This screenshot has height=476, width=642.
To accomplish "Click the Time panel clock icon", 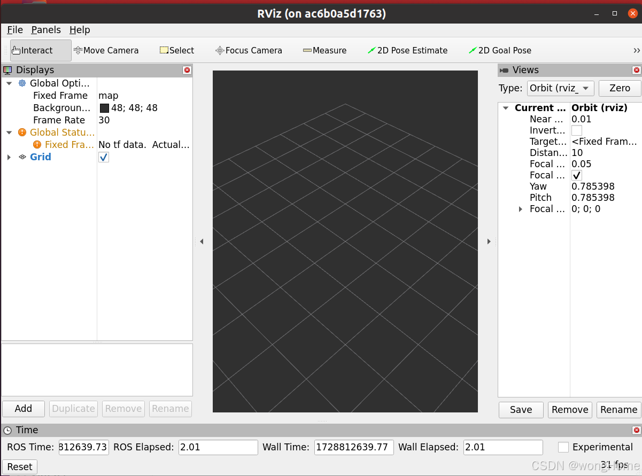I will [x=7, y=430].
